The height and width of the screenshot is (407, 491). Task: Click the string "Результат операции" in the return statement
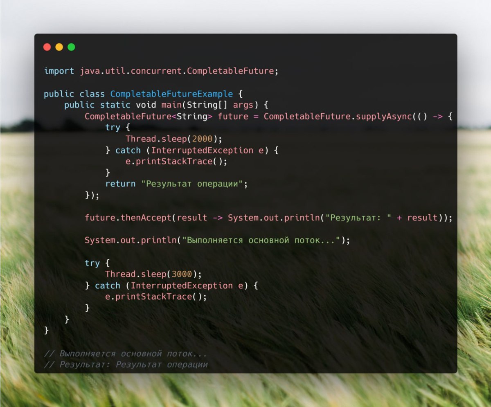click(x=192, y=184)
